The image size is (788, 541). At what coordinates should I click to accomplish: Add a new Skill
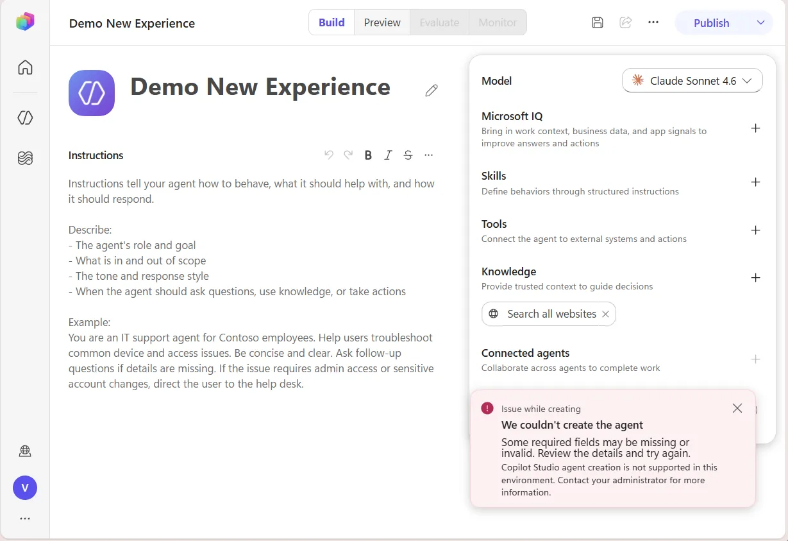pyautogui.click(x=756, y=182)
